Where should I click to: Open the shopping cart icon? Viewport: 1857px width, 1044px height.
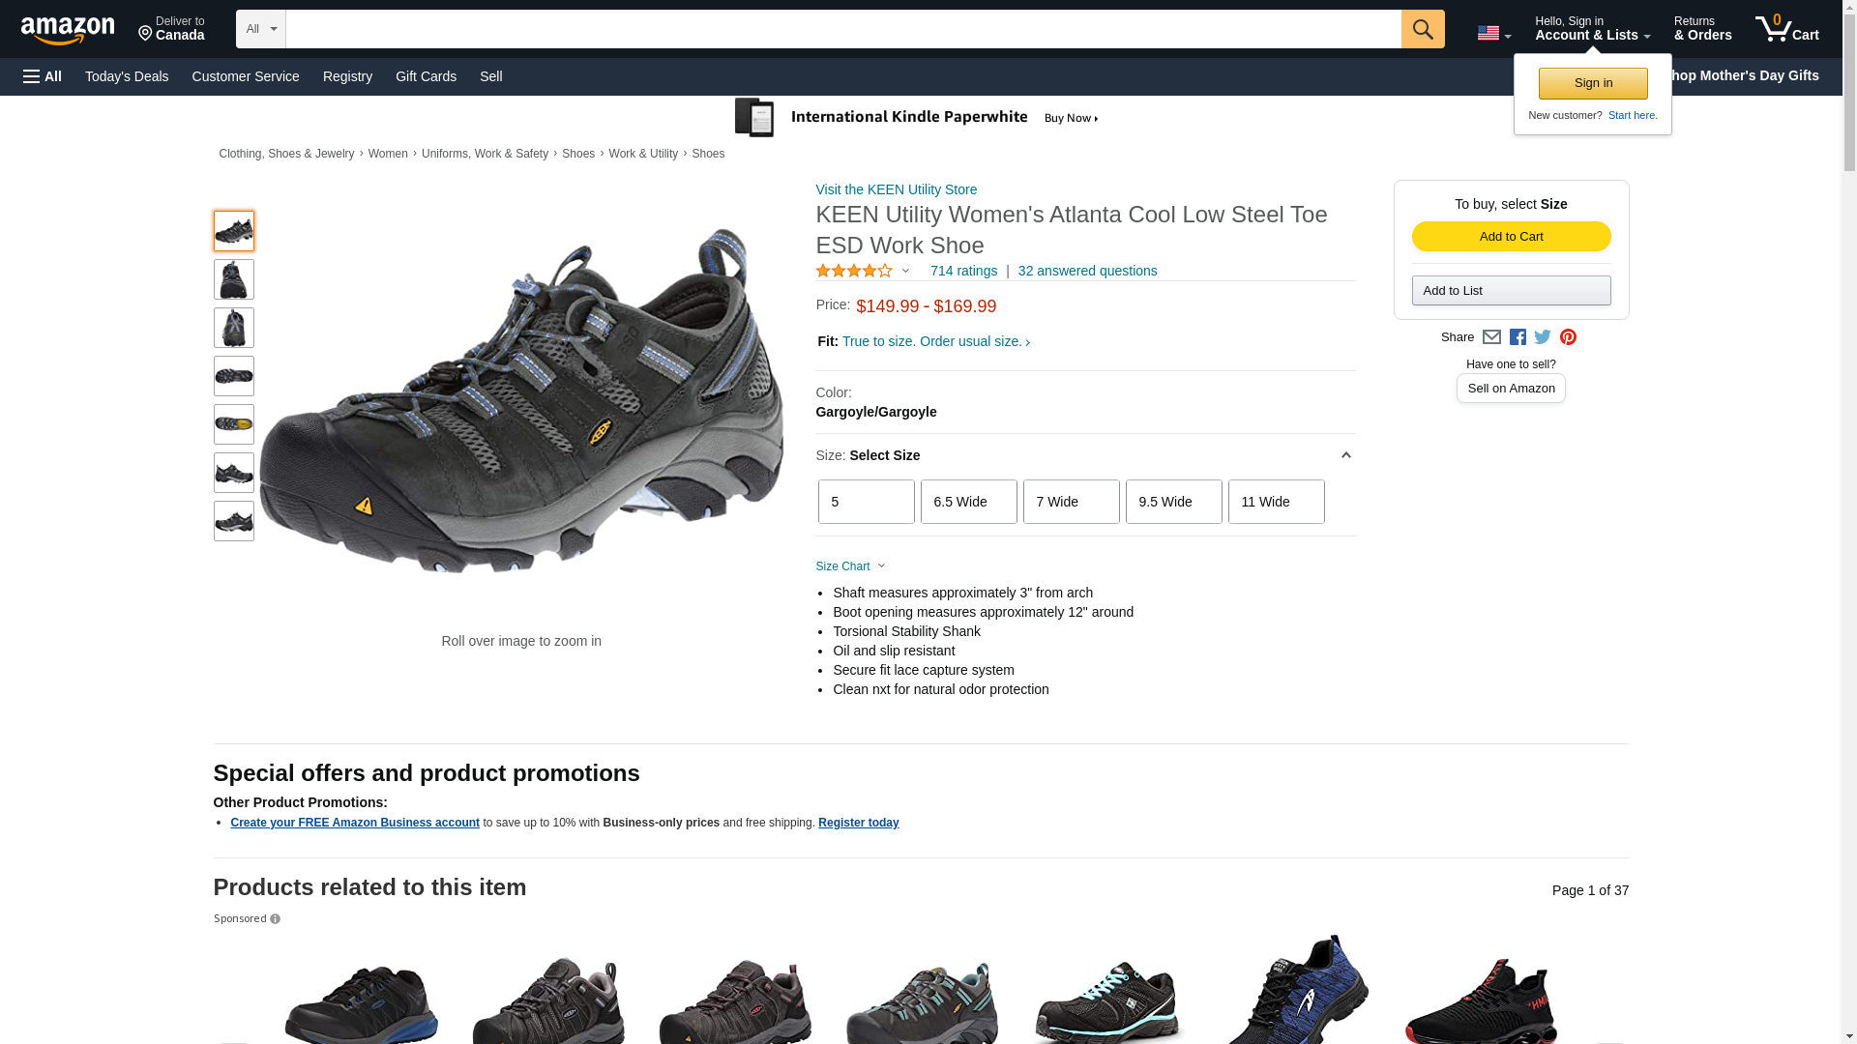(1786, 29)
